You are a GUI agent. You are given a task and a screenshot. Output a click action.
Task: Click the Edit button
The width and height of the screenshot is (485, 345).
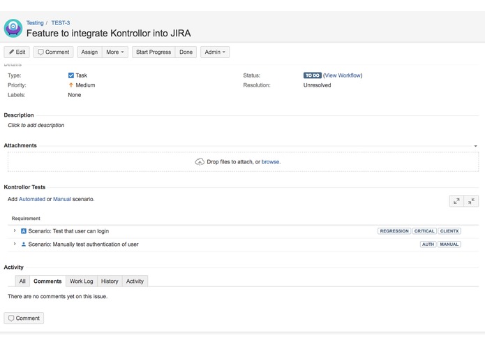17,52
